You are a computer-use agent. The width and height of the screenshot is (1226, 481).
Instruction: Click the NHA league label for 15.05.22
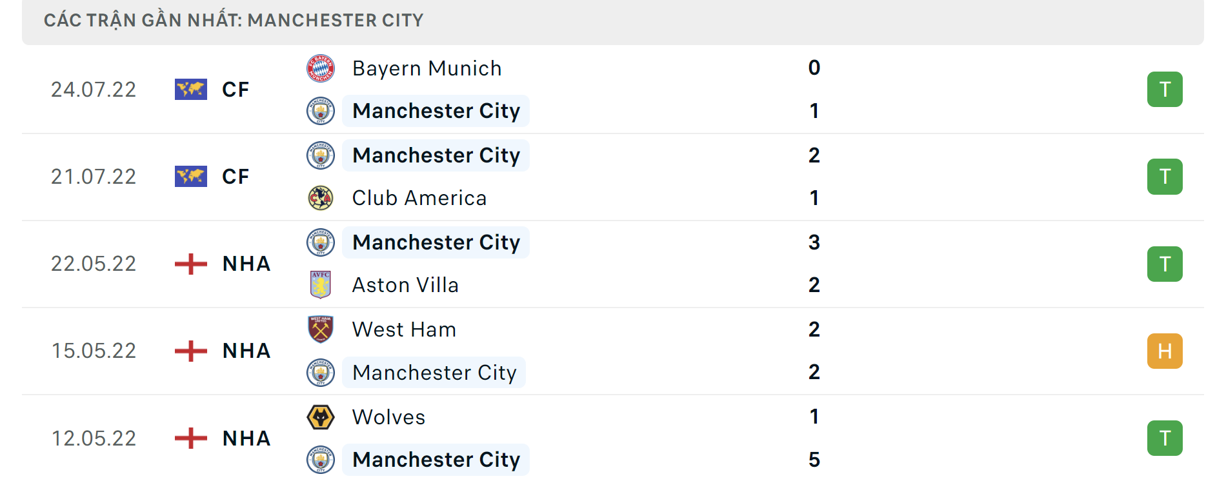(x=246, y=351)
